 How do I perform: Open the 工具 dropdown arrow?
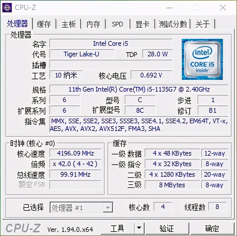click(x=139, y=228)
